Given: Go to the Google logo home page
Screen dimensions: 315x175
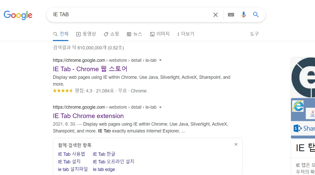Looking at the screenshot, I should coord(18,15).
